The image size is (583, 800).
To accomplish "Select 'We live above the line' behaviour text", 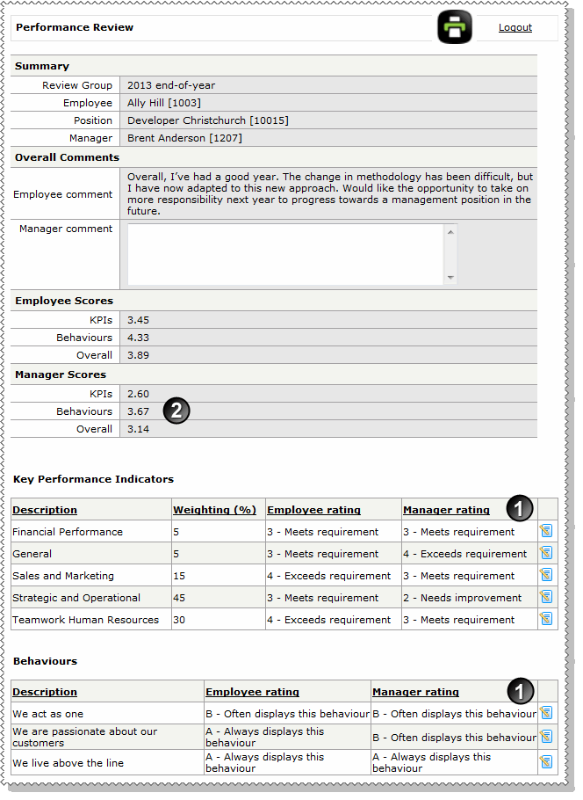I will click(68, 763).
